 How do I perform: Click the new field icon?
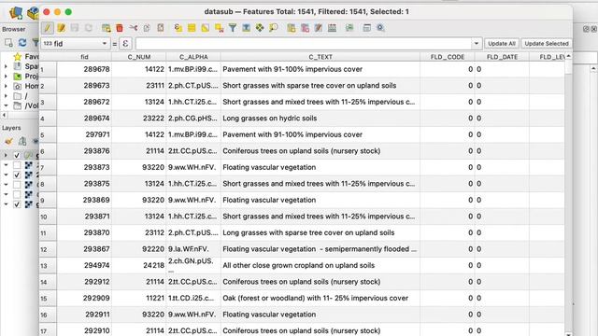pyautogui.click(x=291, y=28)
